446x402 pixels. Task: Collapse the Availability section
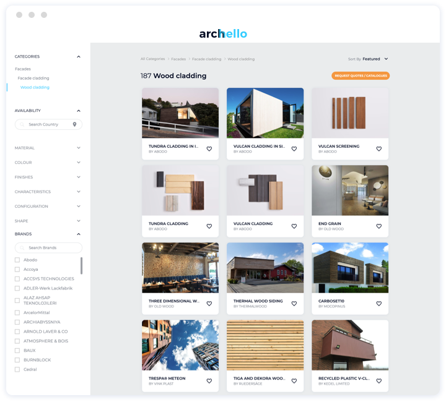click(x=79, y=111)
